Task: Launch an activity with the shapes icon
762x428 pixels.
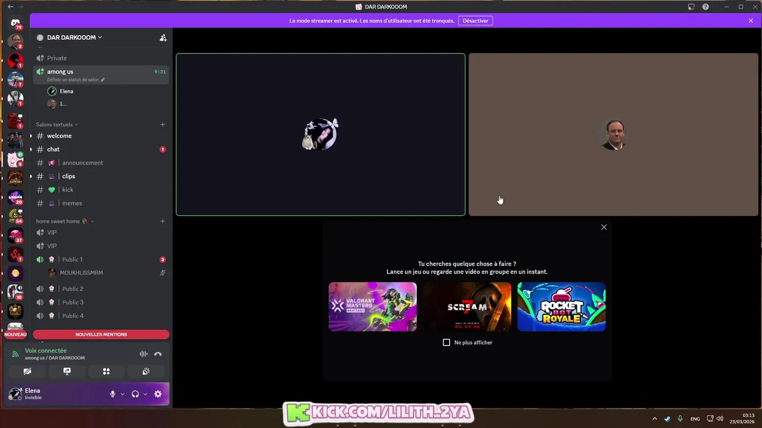Action: click(x=106, y=371)
